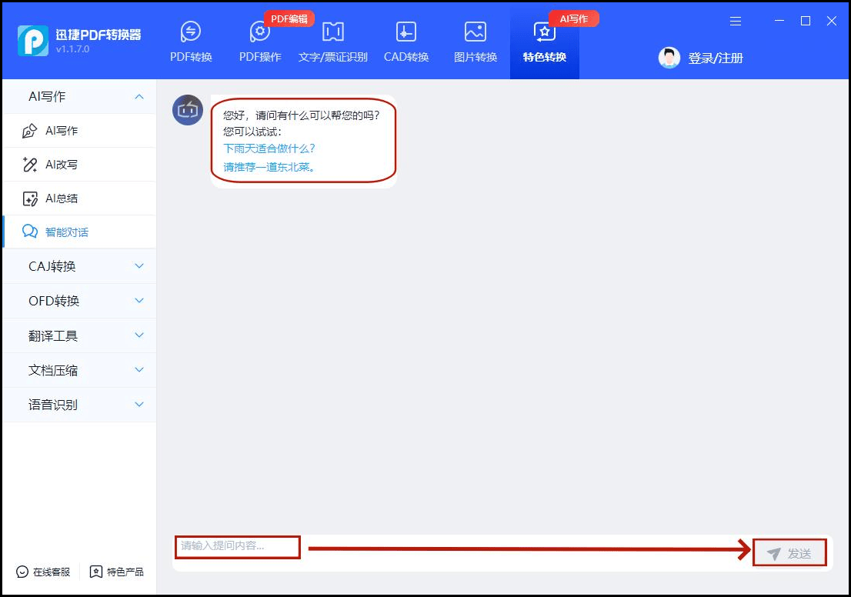Select AI总结 in the sidebar
Screen dimensions: 851x597
[62, 198]
